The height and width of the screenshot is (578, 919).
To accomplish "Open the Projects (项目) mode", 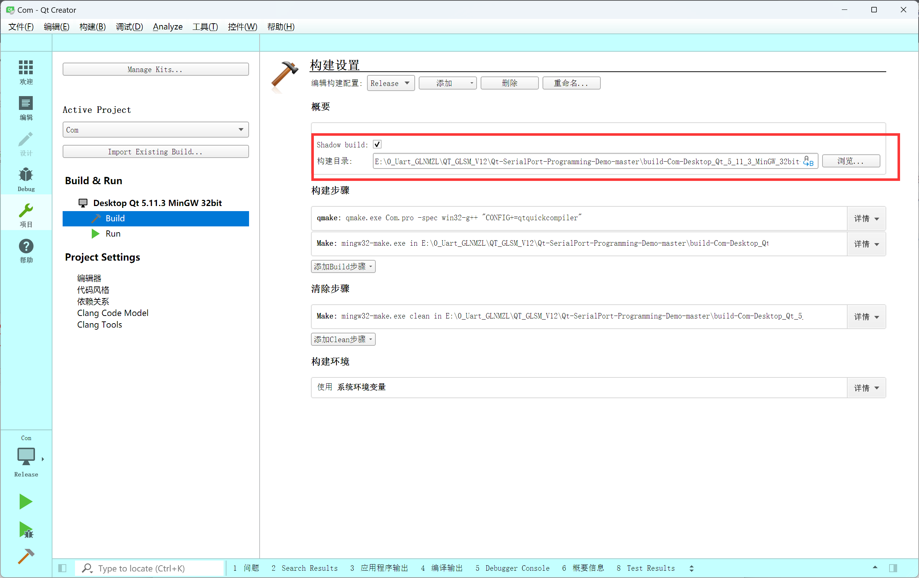I will [x=26, y=214].
